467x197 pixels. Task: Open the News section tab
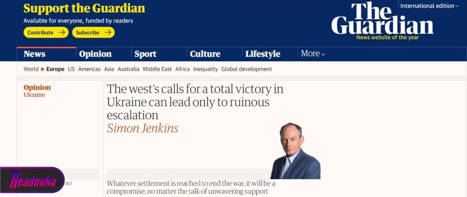(x=35, y=54)
